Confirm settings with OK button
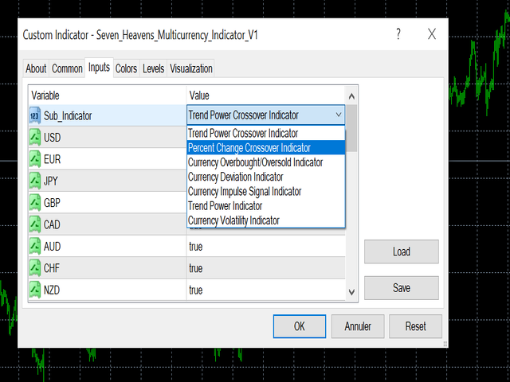Image resolution: width=510 pixels, height=382 pixels. pyautogui.click(x=299, y=326)
